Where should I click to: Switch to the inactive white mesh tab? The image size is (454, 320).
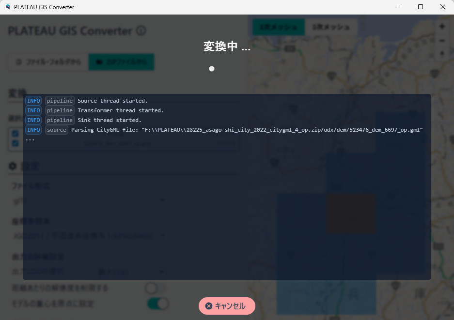coord(331,27)
